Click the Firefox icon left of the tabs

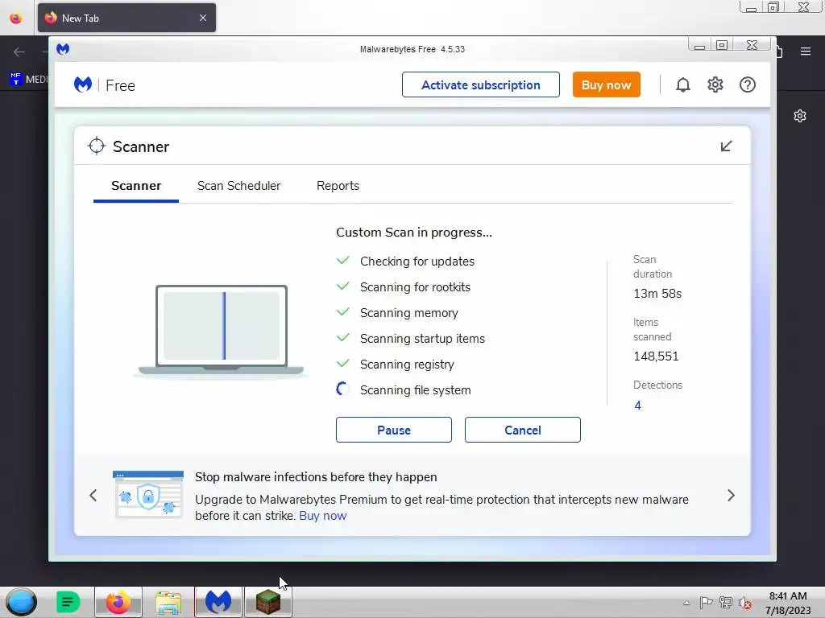[16, 18]
